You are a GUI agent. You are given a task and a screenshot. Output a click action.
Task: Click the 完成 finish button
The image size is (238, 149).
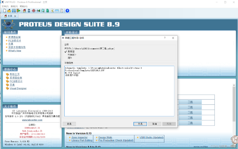140,124
